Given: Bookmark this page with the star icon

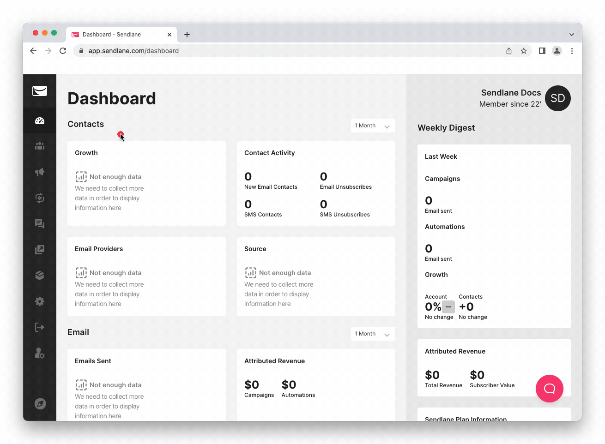Looking at the screenshot, I should coord(524,51).
